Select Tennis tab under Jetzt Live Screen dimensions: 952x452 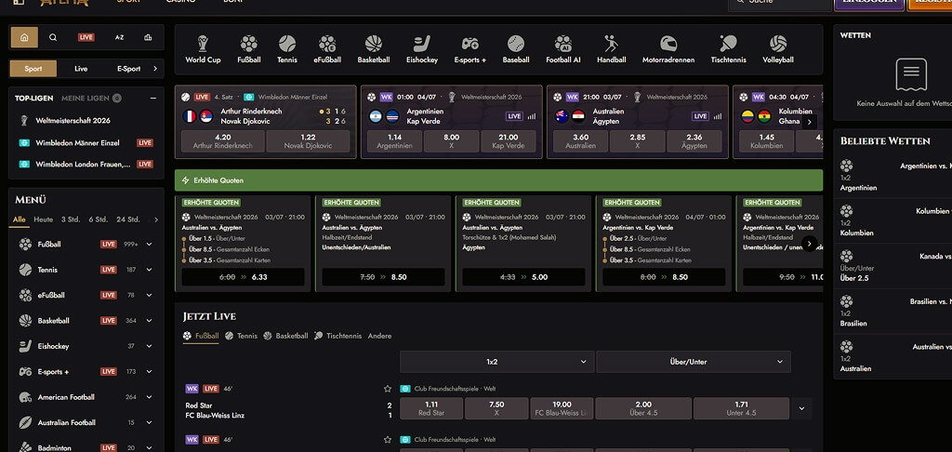[x=241, y=336]
